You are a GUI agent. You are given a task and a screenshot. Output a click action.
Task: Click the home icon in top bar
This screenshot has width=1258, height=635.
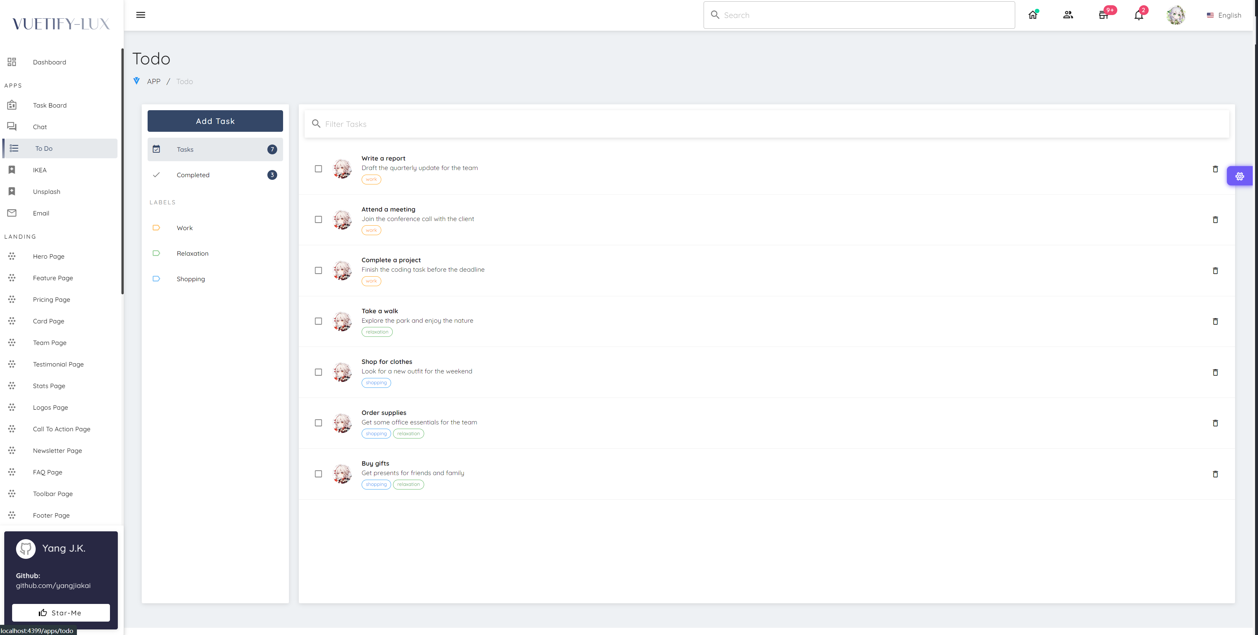coord(1033,15)
